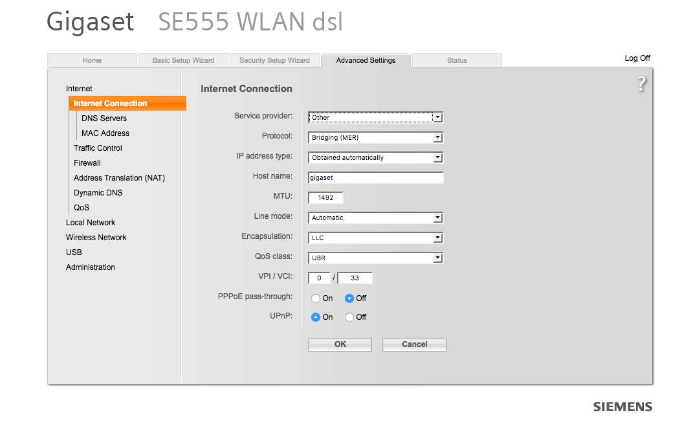
Task: Focus the MTU value field
Action: [x=325, y=197]
